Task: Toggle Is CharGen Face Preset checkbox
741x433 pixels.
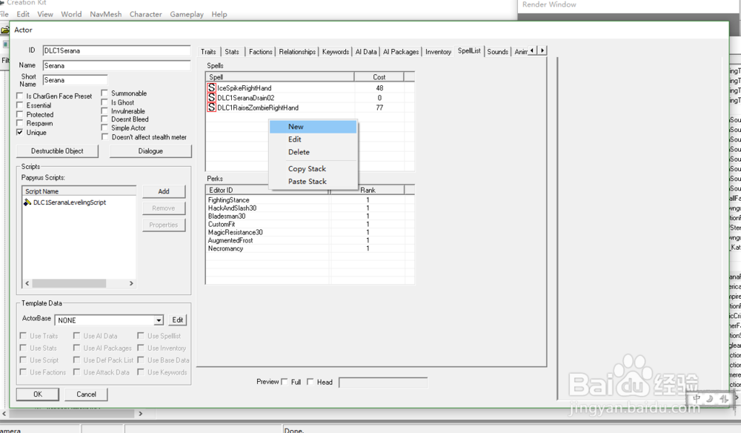Action: point(20,96)
